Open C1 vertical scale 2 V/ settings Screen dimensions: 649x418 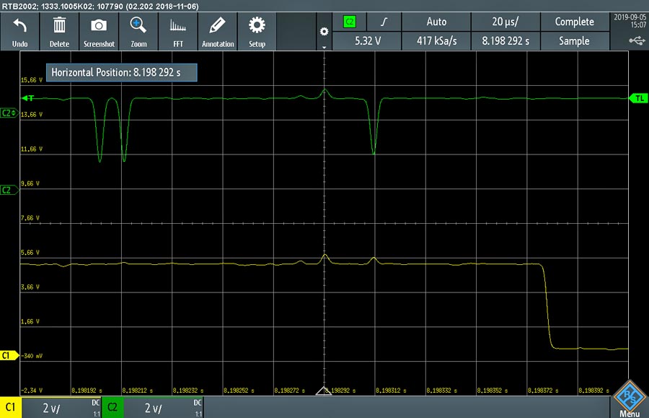(x=62, y=408)
